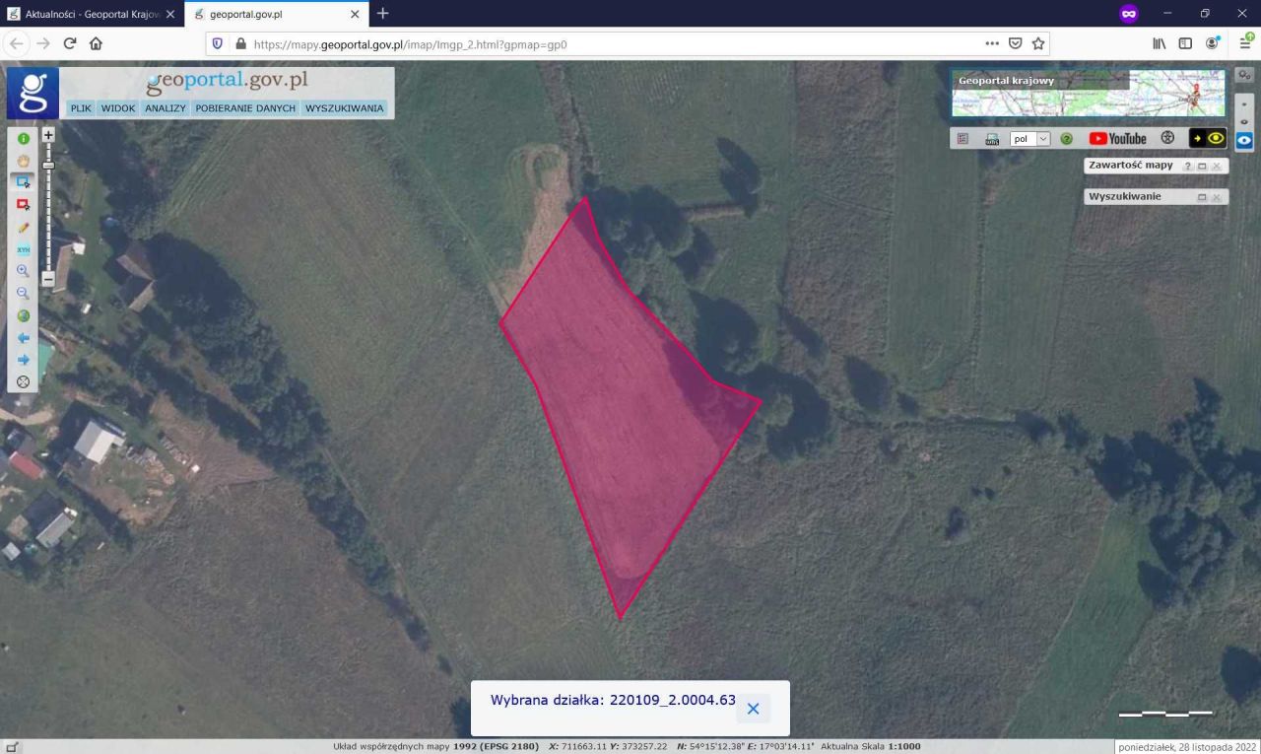Go to previous map view arrow
This screenshot has width=1261, height=754.
[24, 338]
